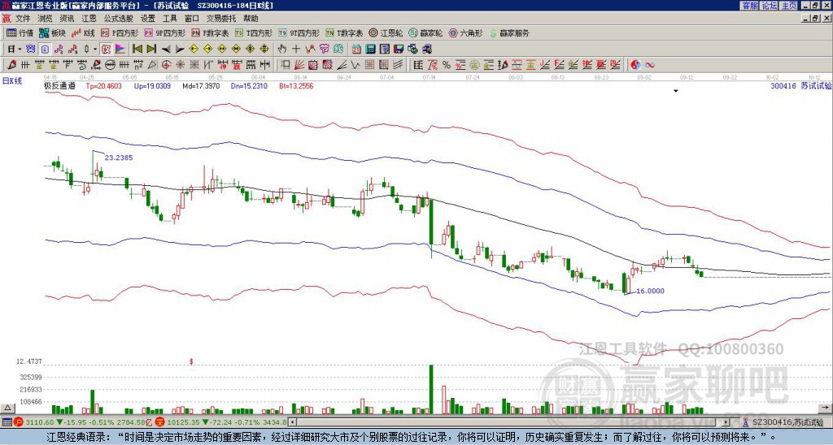
Task: Click the yin-yang icon
Action: pyautogui.click(x=635, y=65)
